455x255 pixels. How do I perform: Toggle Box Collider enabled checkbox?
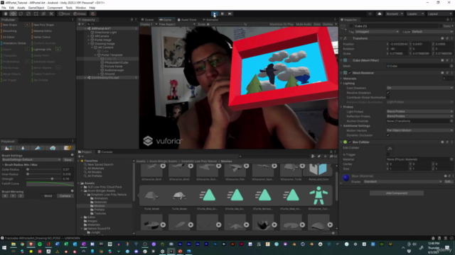tap(350, 142)
